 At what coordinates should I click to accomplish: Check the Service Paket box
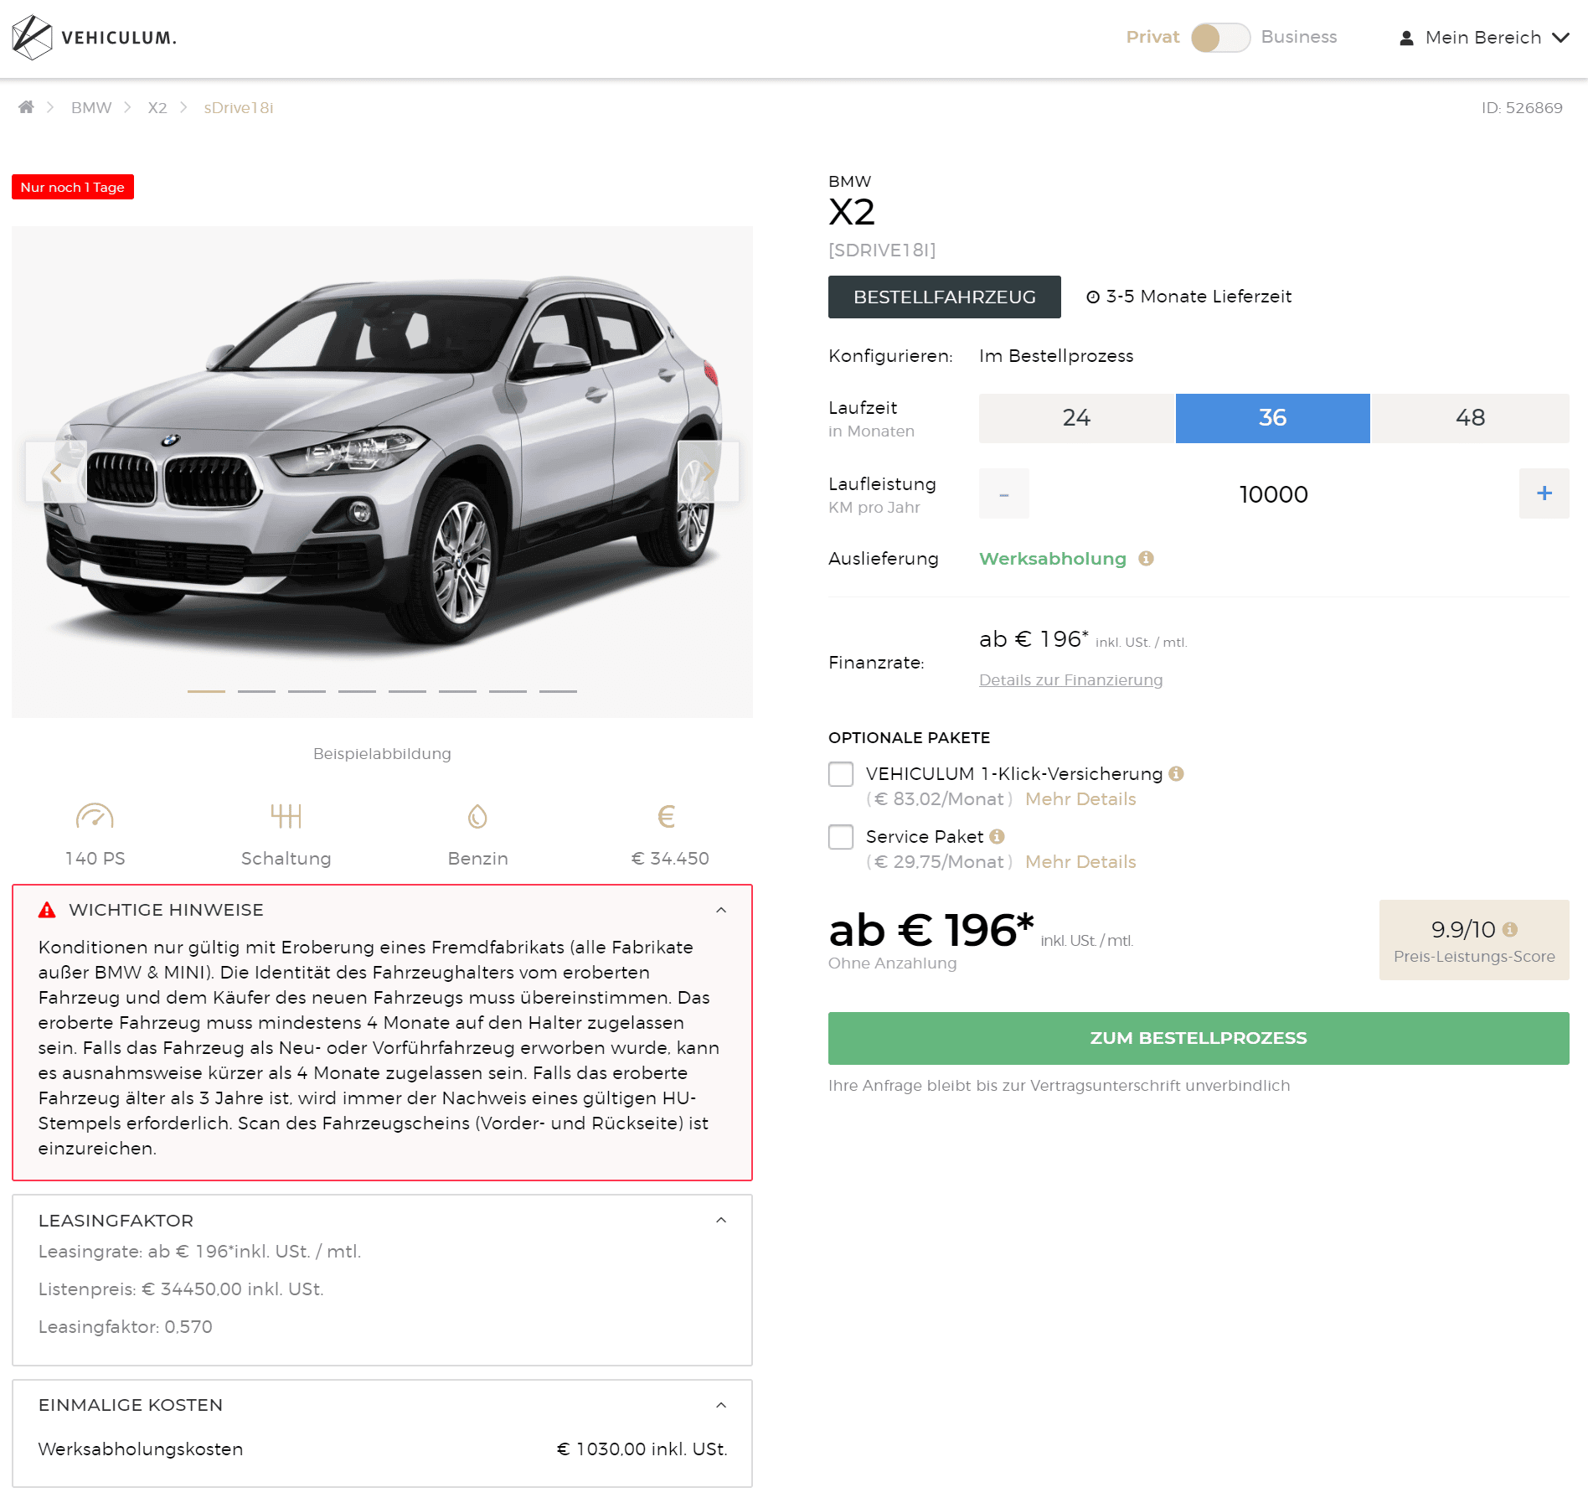tap(841, 836)
